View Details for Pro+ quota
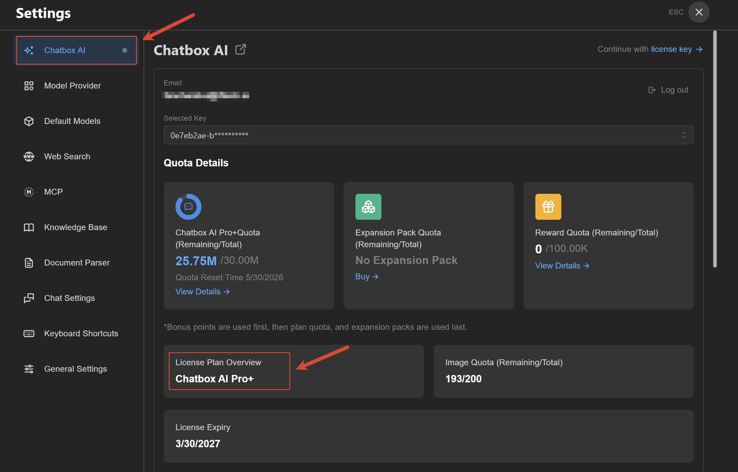 pyautogui.click(x=202, y=292)
